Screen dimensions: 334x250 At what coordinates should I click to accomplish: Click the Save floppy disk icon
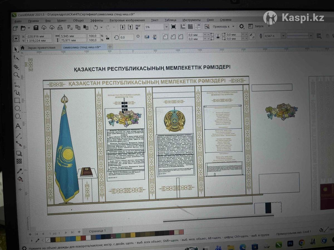36,27
